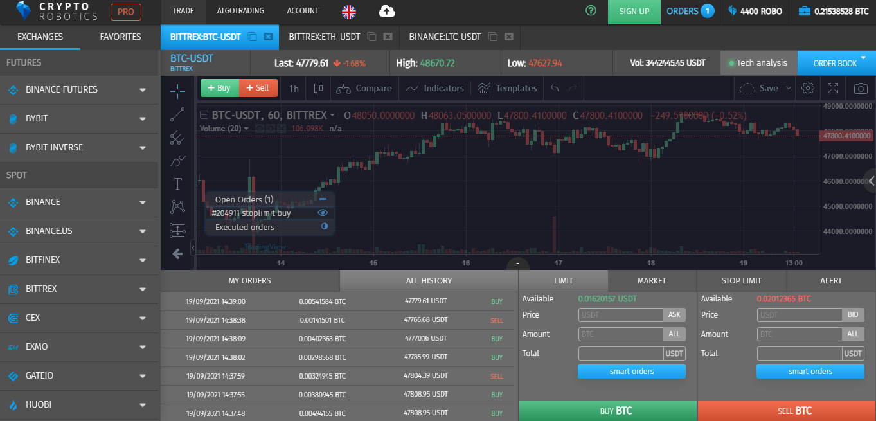This screenshot has width=876, height=421.
Task: Toggle visibility of order #204911 stoplimit buy
Action: pos(323,213)
